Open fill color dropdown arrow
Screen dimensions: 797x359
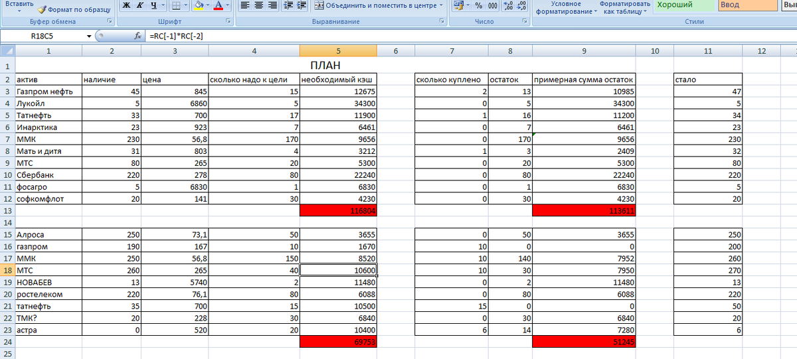208,5
